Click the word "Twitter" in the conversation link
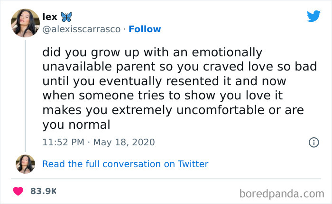This screenshot has width=332, height=204. click(193, 164)
